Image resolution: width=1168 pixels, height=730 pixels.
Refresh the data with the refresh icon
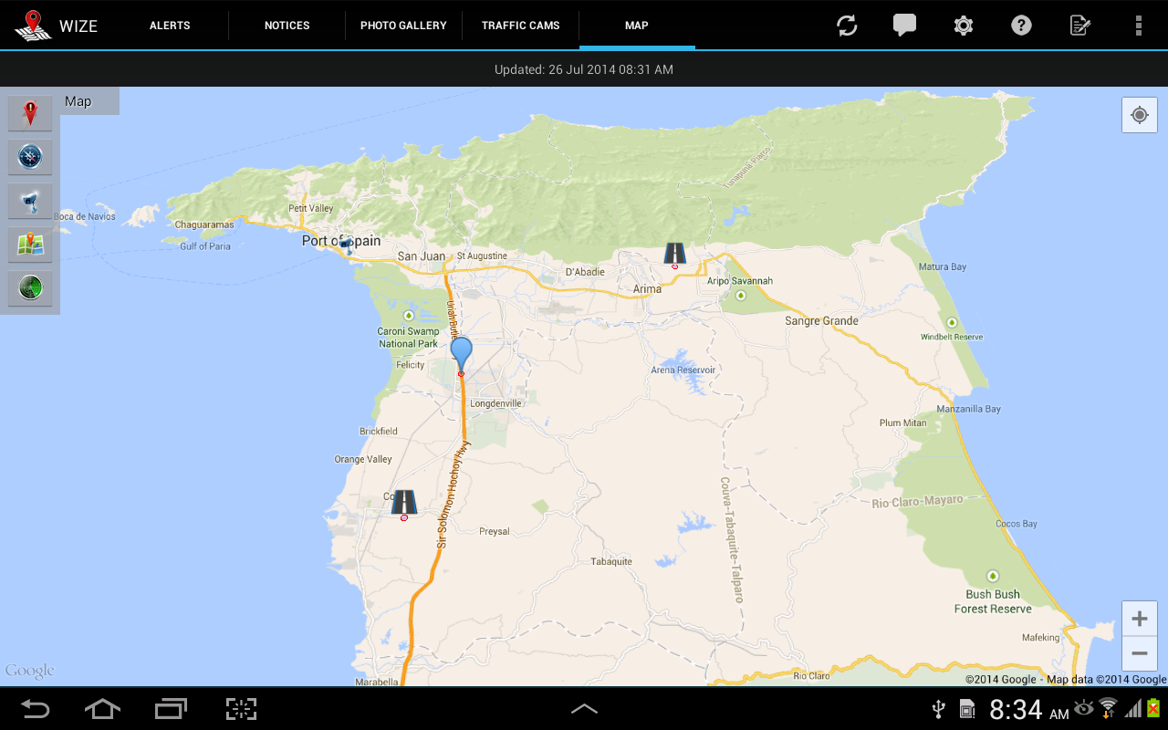click(847, 26)
